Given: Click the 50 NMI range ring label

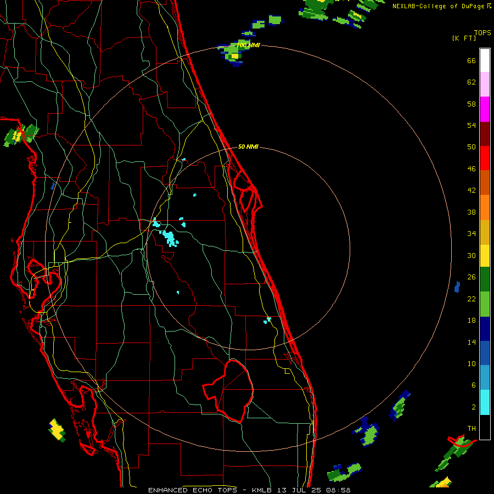Looking at the screenshot, I should (248, 147).
